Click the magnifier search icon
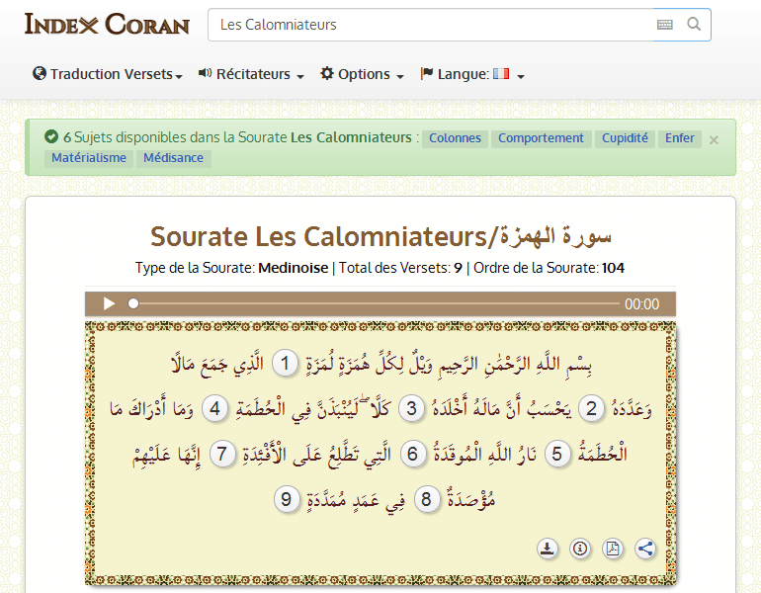 pos(694,25)
